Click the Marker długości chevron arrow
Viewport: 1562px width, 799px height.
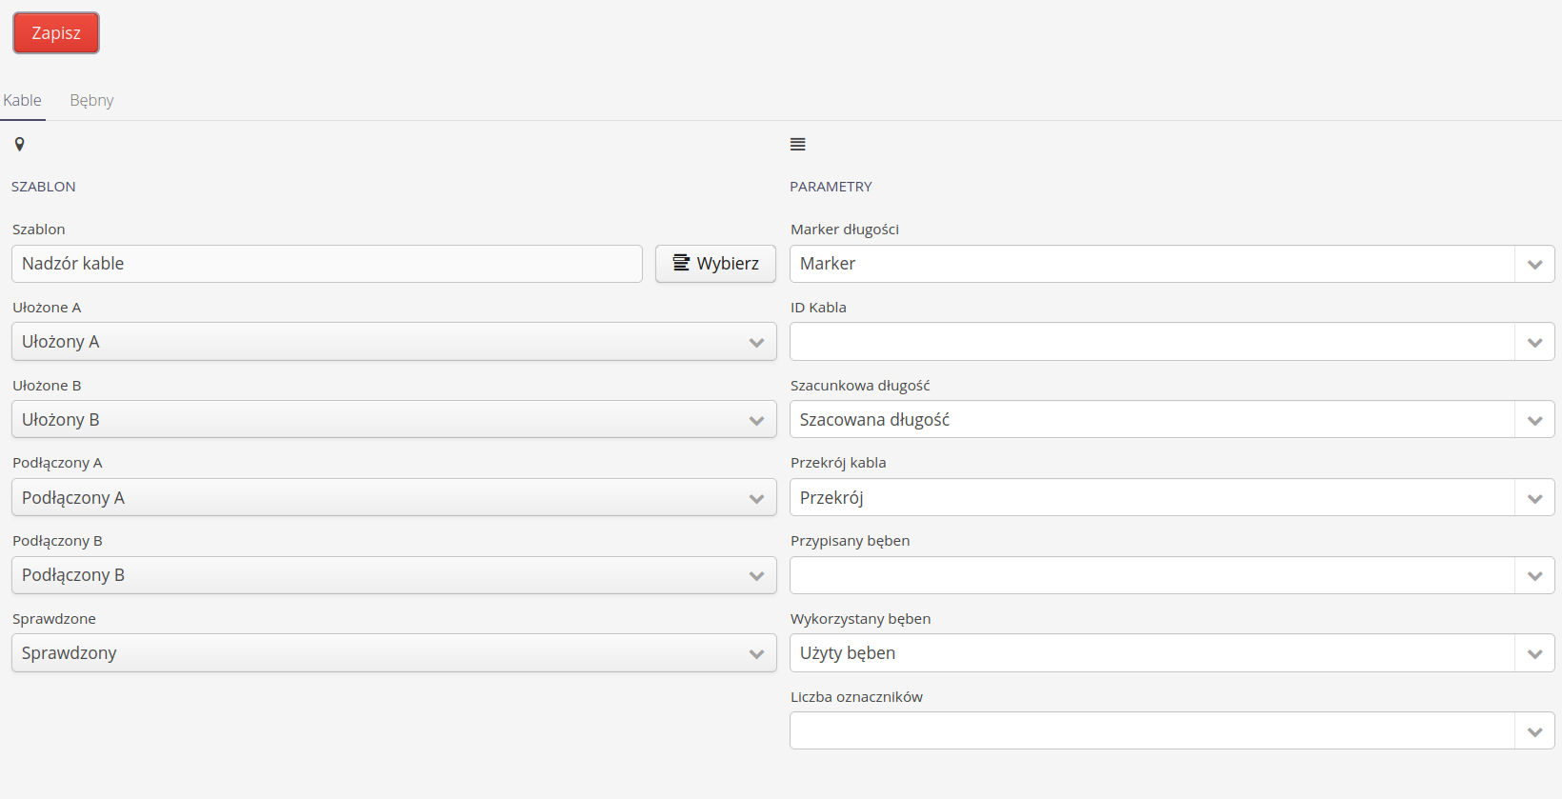pos(1534,265)
